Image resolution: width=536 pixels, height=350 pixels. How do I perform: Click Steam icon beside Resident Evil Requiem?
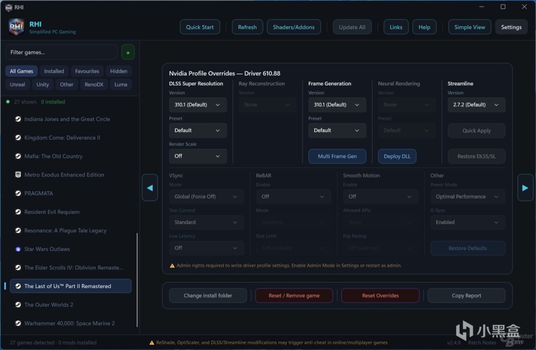[18, 212]
